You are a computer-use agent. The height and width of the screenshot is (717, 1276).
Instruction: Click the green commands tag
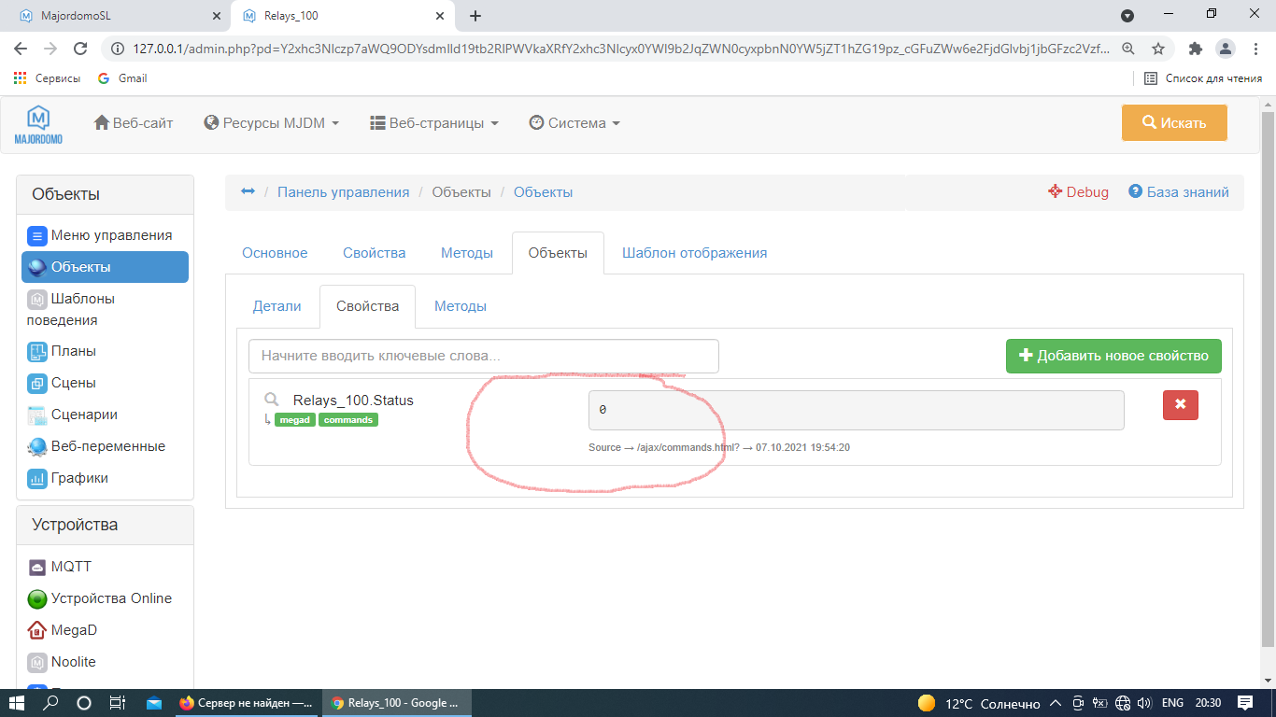pos(348,420)
